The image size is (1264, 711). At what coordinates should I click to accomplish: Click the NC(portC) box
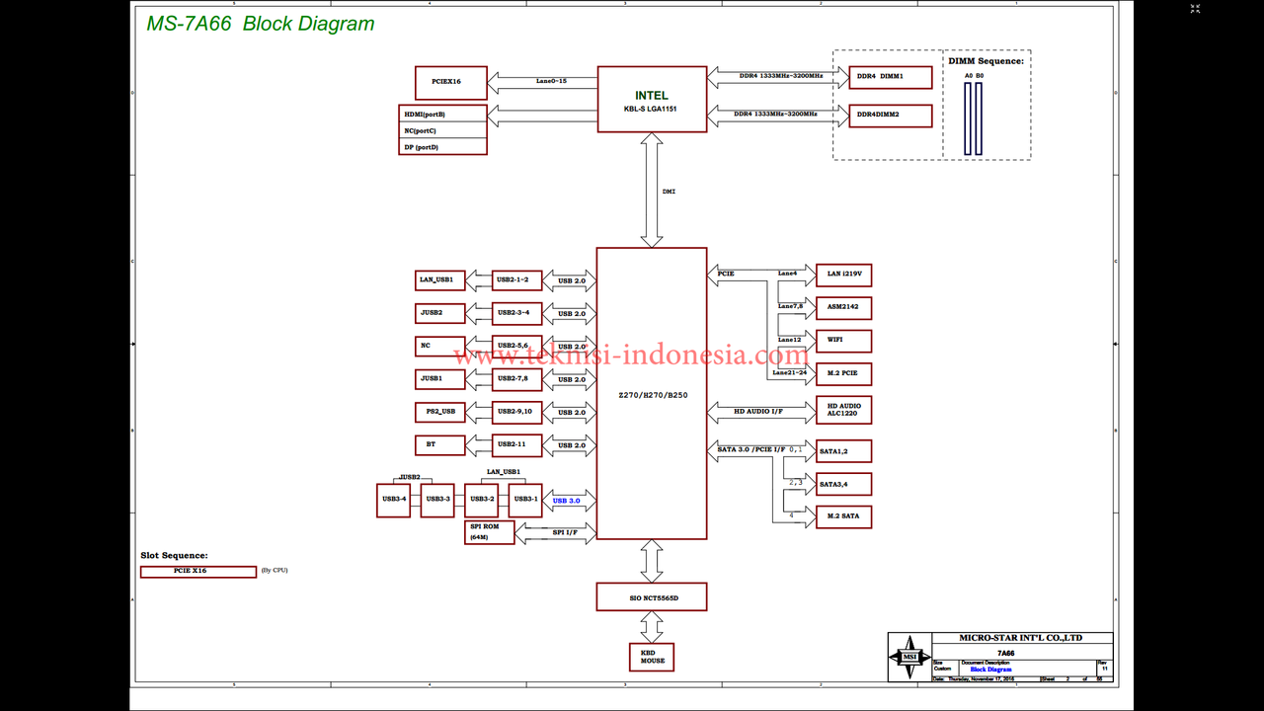tap(442, 130)
